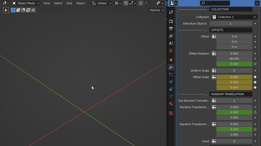The width and height of the screenshot is (261, 146).
Task: Open the editor type menu in viewport
Action: tap(5, 3)
